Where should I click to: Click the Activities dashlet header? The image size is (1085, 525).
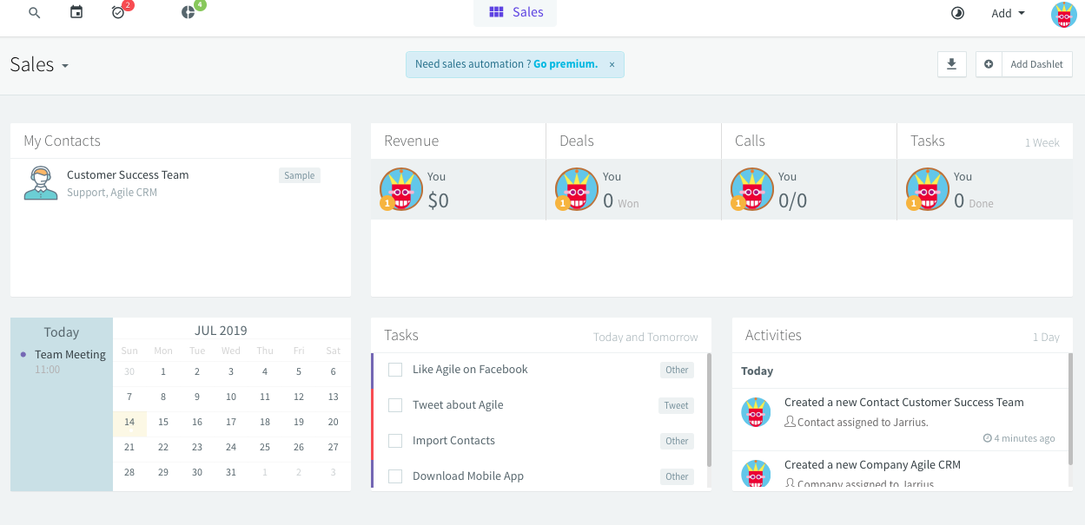(903, 335)
